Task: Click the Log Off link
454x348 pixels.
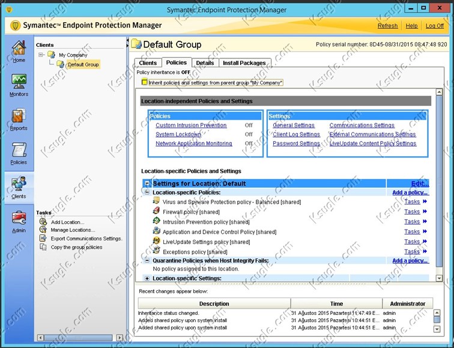Action: (435, 26)
